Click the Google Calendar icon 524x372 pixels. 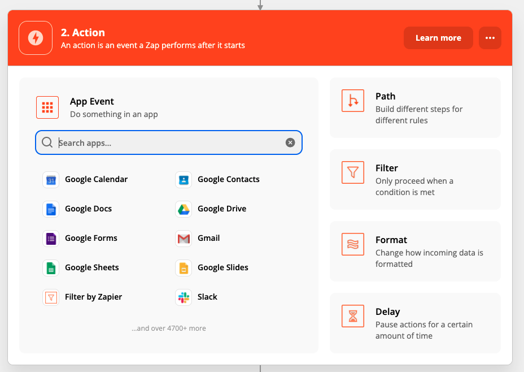(x=51, y=179)
